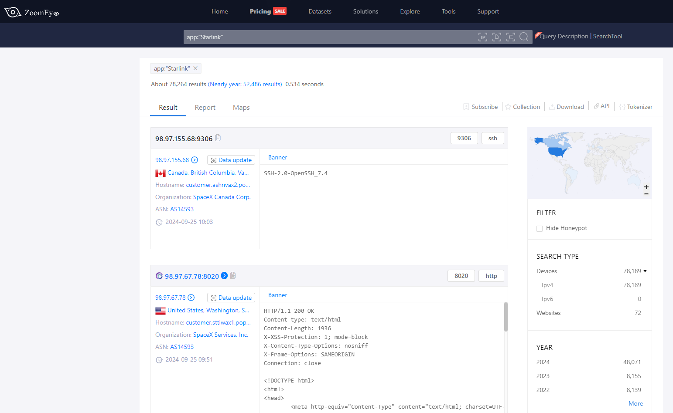
Task: Click ASN AS14593 in the first result
Action: pyautogui.click(x=182, y=209)
